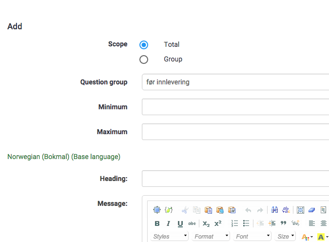The height and width of the screenshot is (242, 329).
Task: Click the Maximum input field
Action: click(235, 132)
